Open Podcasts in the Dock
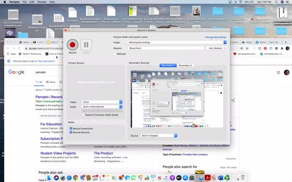The width and height of the screenshot is (292, 182). [x=172, y=178]
